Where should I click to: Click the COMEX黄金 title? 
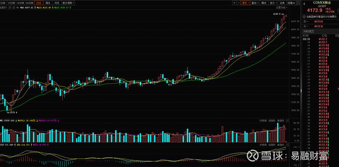coord(322,3)
